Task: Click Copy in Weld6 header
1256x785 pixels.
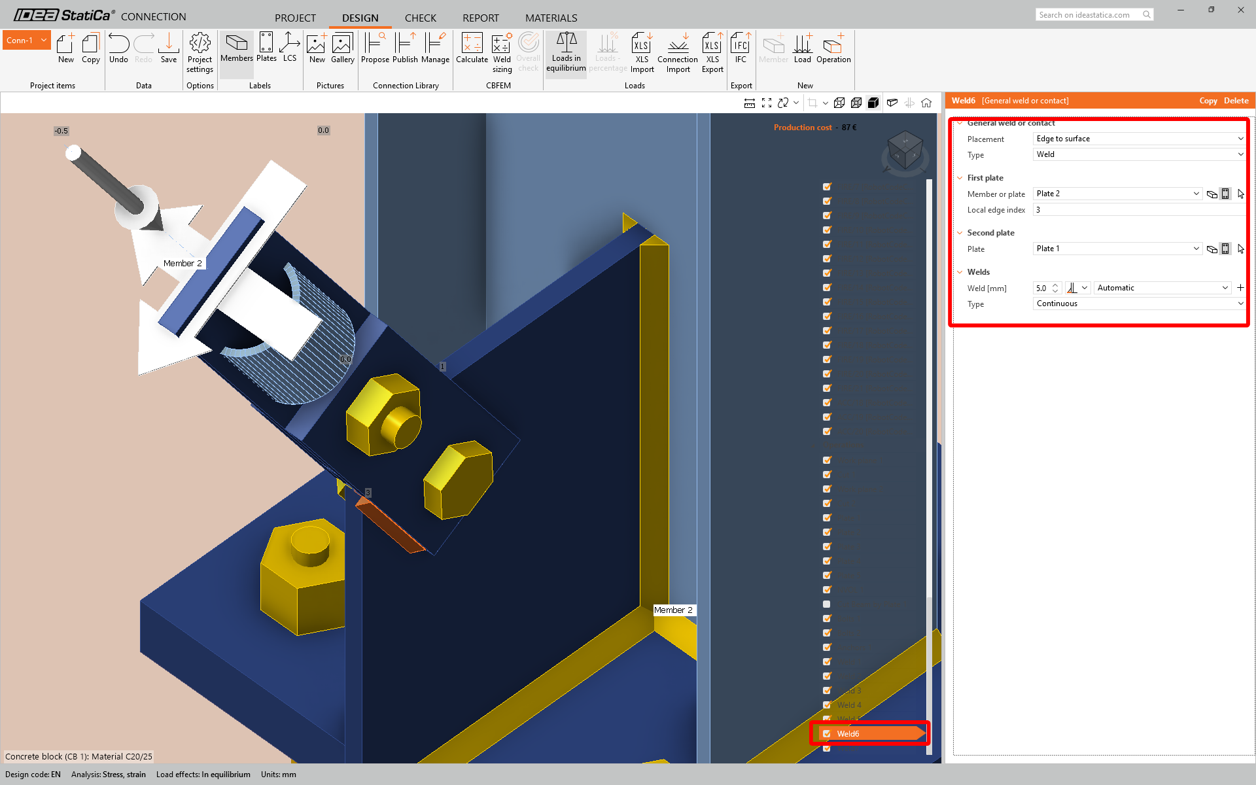Action: [x=1208, y=101]
